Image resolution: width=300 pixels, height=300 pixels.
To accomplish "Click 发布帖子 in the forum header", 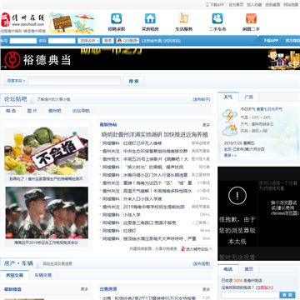I will pos(202,99).
